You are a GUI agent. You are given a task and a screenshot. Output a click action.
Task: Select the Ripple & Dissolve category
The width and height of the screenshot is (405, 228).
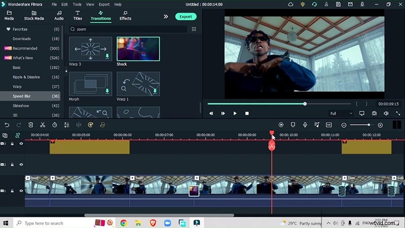point(30,77)
